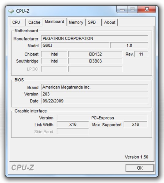
Task: Click the greyed-out LPCIO label
Action: coord(32,69)
